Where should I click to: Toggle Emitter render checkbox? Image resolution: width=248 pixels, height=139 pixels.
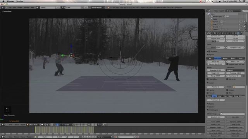(208, 90)
